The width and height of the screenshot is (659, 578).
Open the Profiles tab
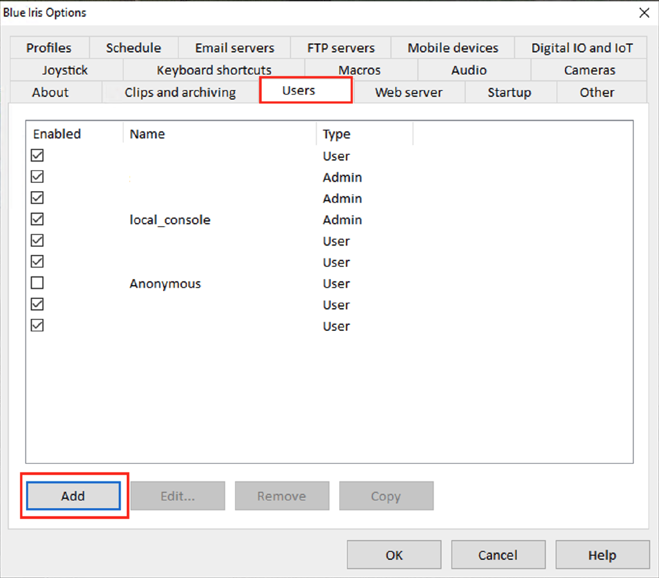[x=49, y=48]
